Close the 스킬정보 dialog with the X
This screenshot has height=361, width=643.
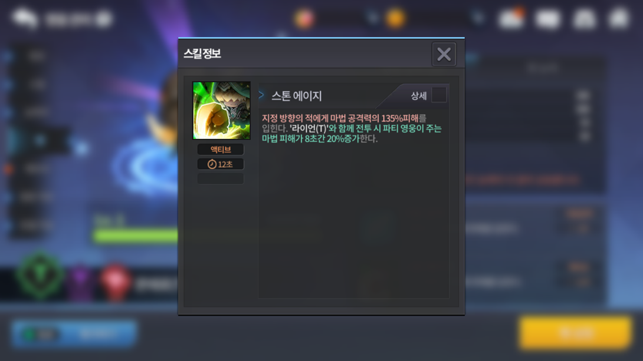[x=444, y=54]
